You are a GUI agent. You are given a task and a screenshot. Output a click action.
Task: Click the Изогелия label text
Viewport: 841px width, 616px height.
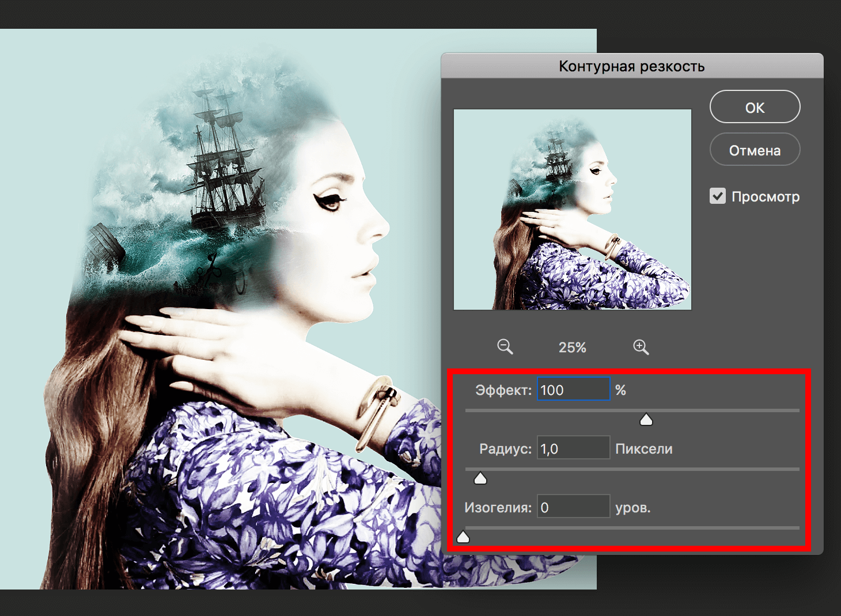[x=498, y=508]
